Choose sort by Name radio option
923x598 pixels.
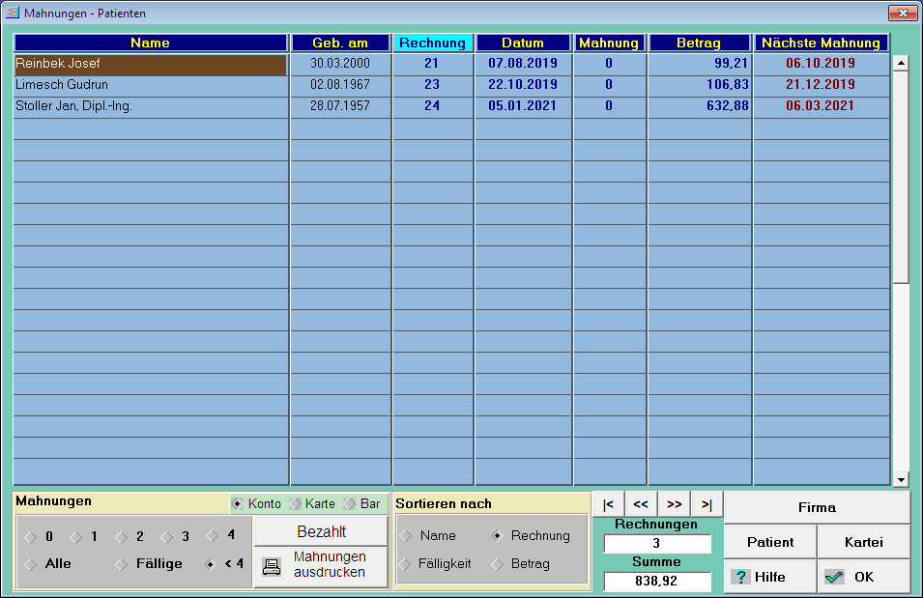tap(406, 536)
